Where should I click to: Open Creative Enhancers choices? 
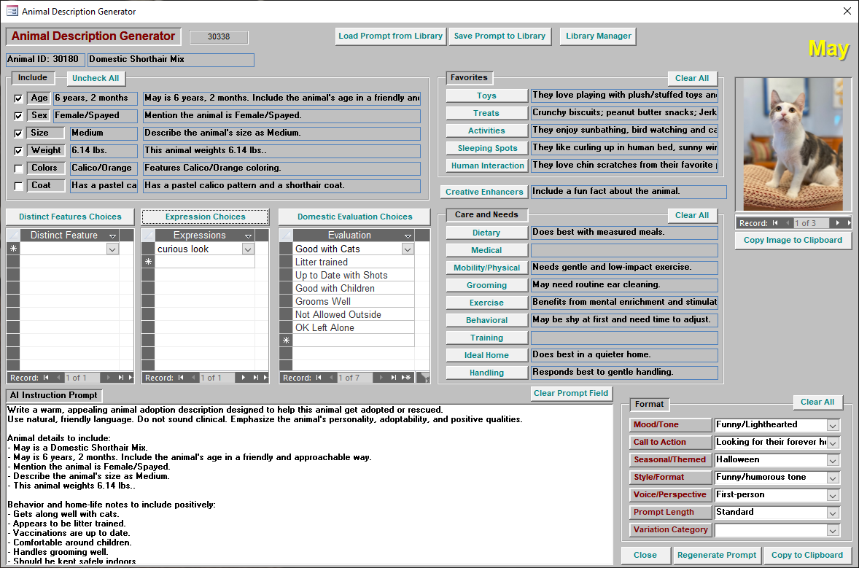(x=484, y=192)
